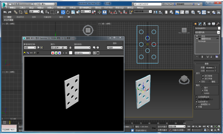Toggle 平滑 smooth checkbox

[196, 107]
